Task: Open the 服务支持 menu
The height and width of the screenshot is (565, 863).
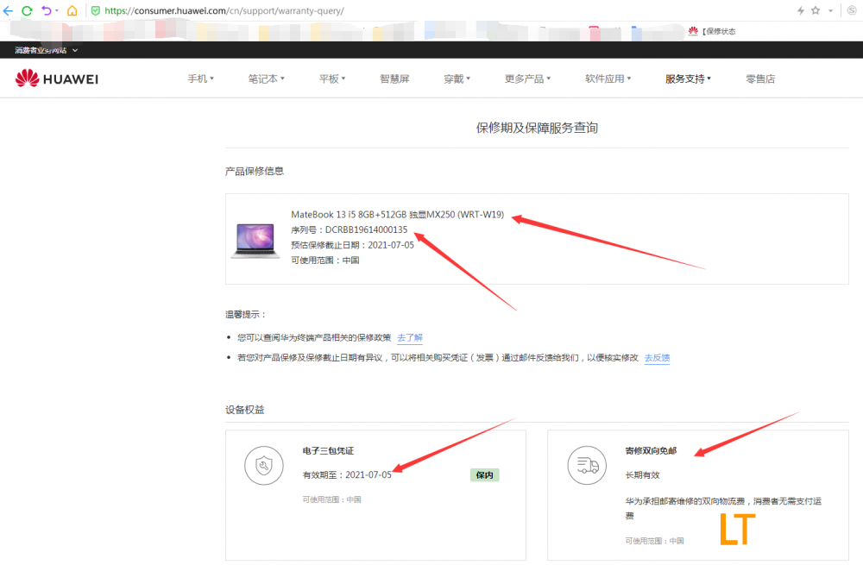Action: tap(688, 78)
